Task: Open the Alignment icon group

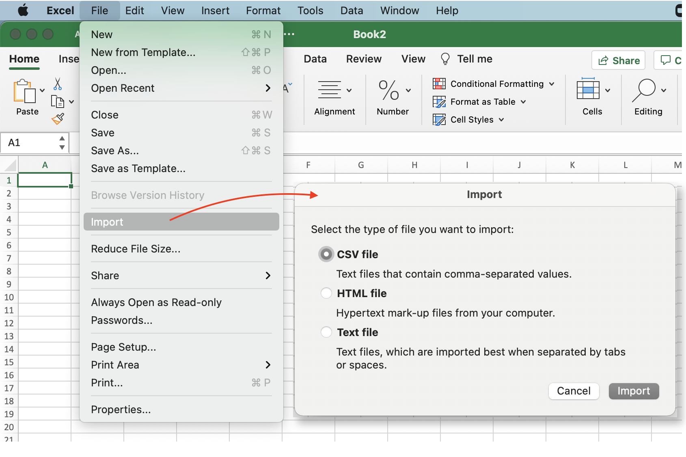Action: [x=330, y=90]
